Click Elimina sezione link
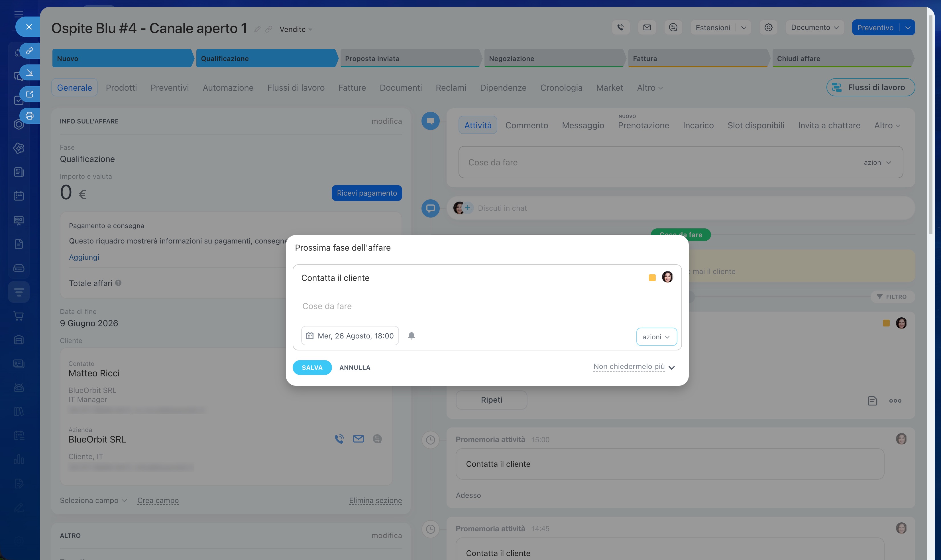The height and width of the screenshot is (560, 941). [375, 500]
